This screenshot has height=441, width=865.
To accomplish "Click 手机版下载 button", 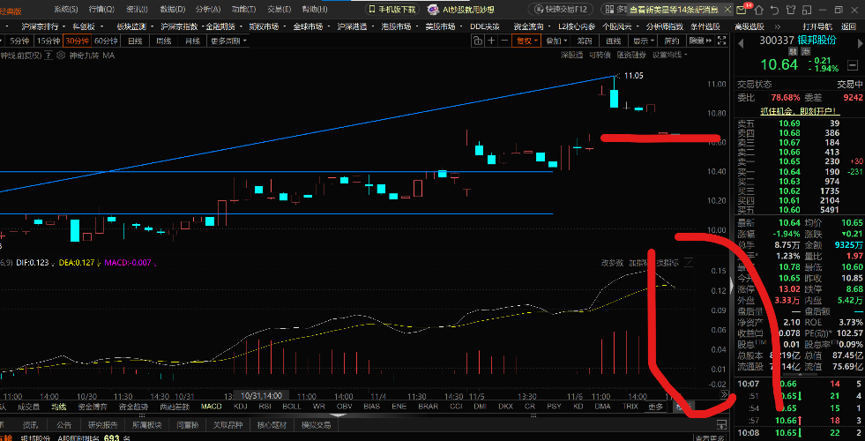I will click(x=391, y=10).
